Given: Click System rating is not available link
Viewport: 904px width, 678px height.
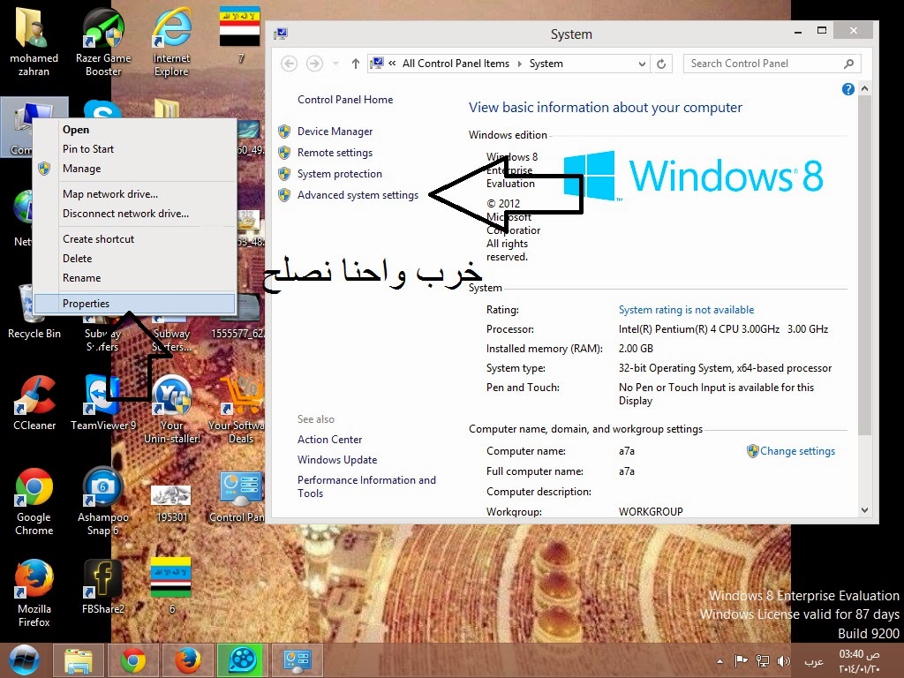Looking at the screenshot, I should pyautogui.click(x=686, y=310).
